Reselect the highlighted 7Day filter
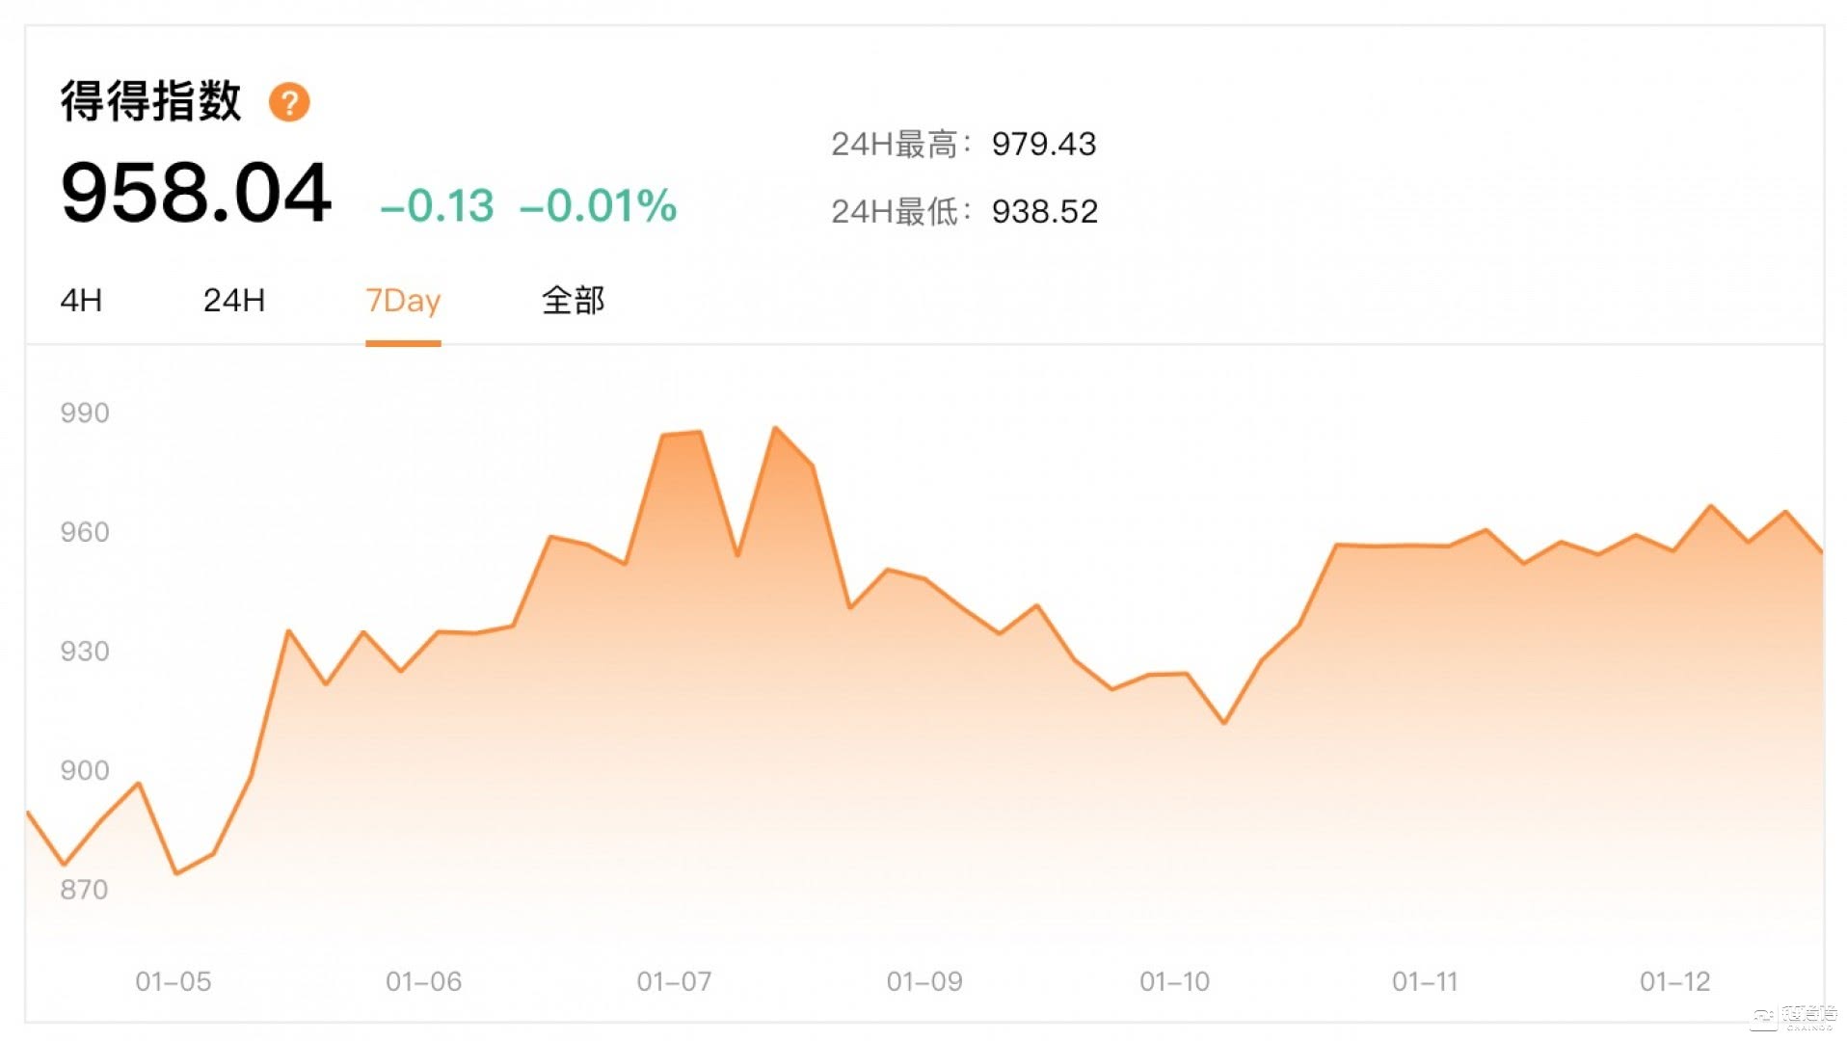Viewport: 1847px width, 1041px height. pyautogui.click(x=403, y=300)
